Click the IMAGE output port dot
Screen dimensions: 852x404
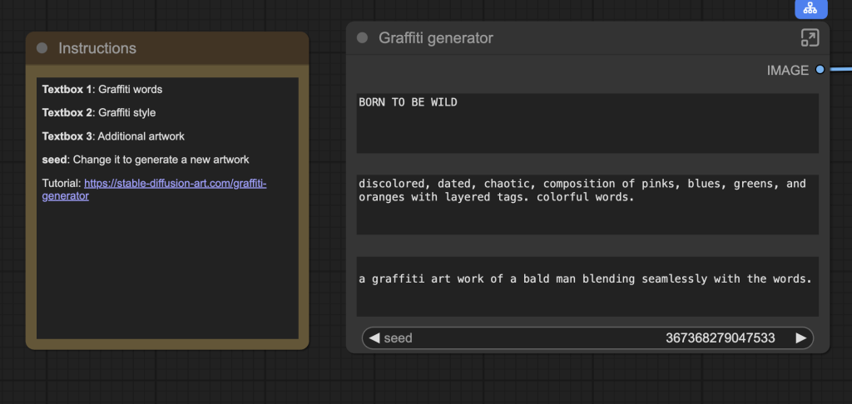[x=820, y=70]
